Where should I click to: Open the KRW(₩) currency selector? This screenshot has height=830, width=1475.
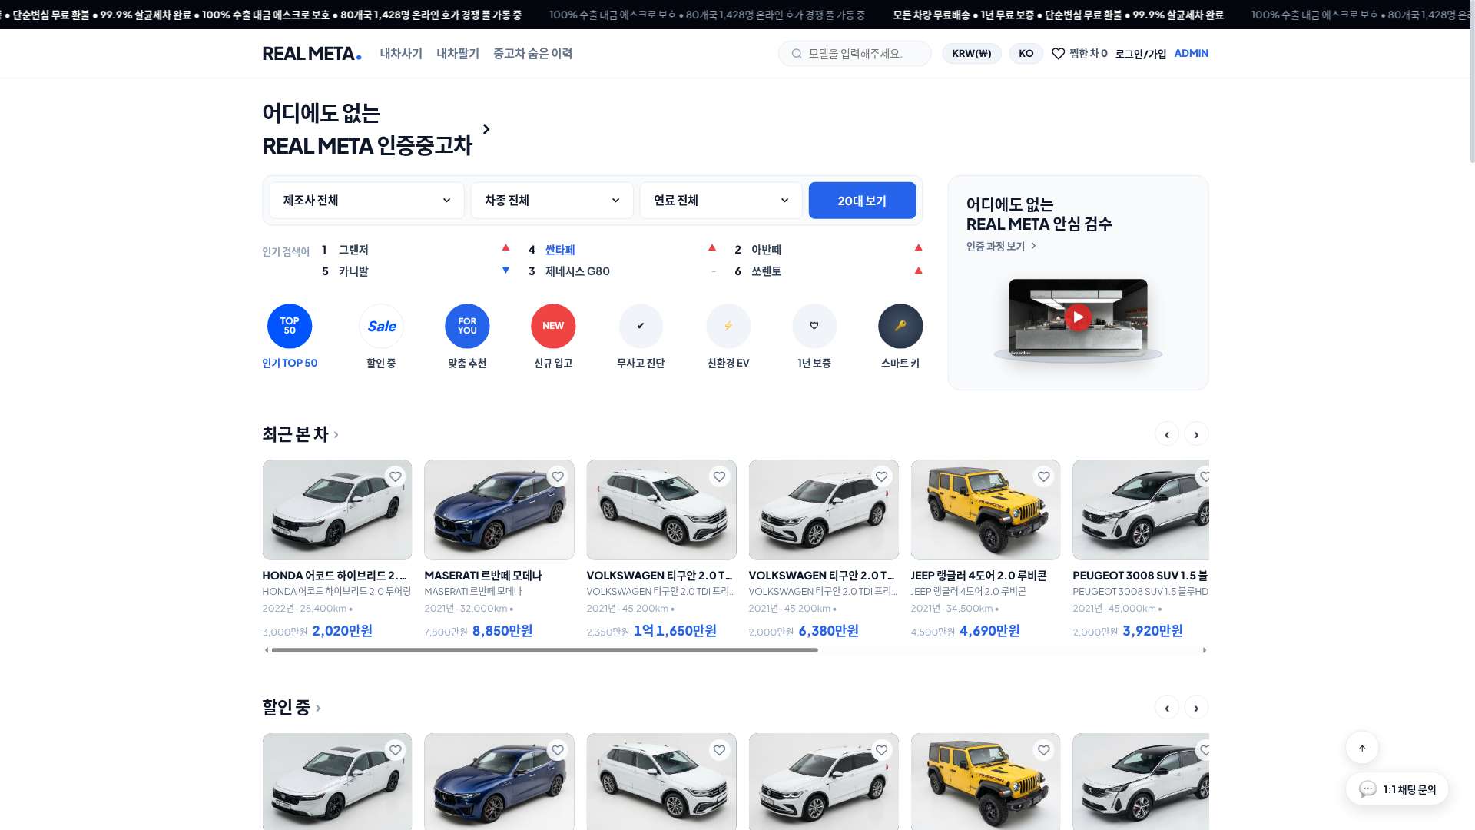[972, 54]
